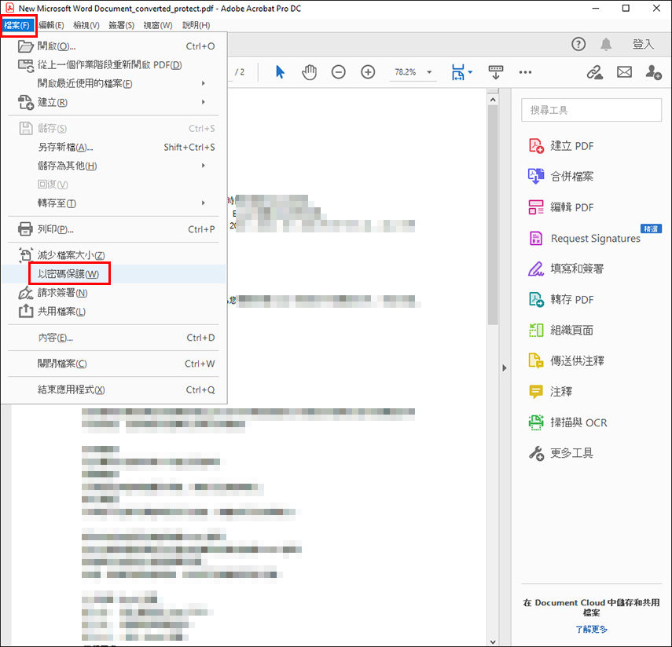Expand fit page options dropdown arrow
This screenshot has width=672, height=647.
(x=470, y=72)
